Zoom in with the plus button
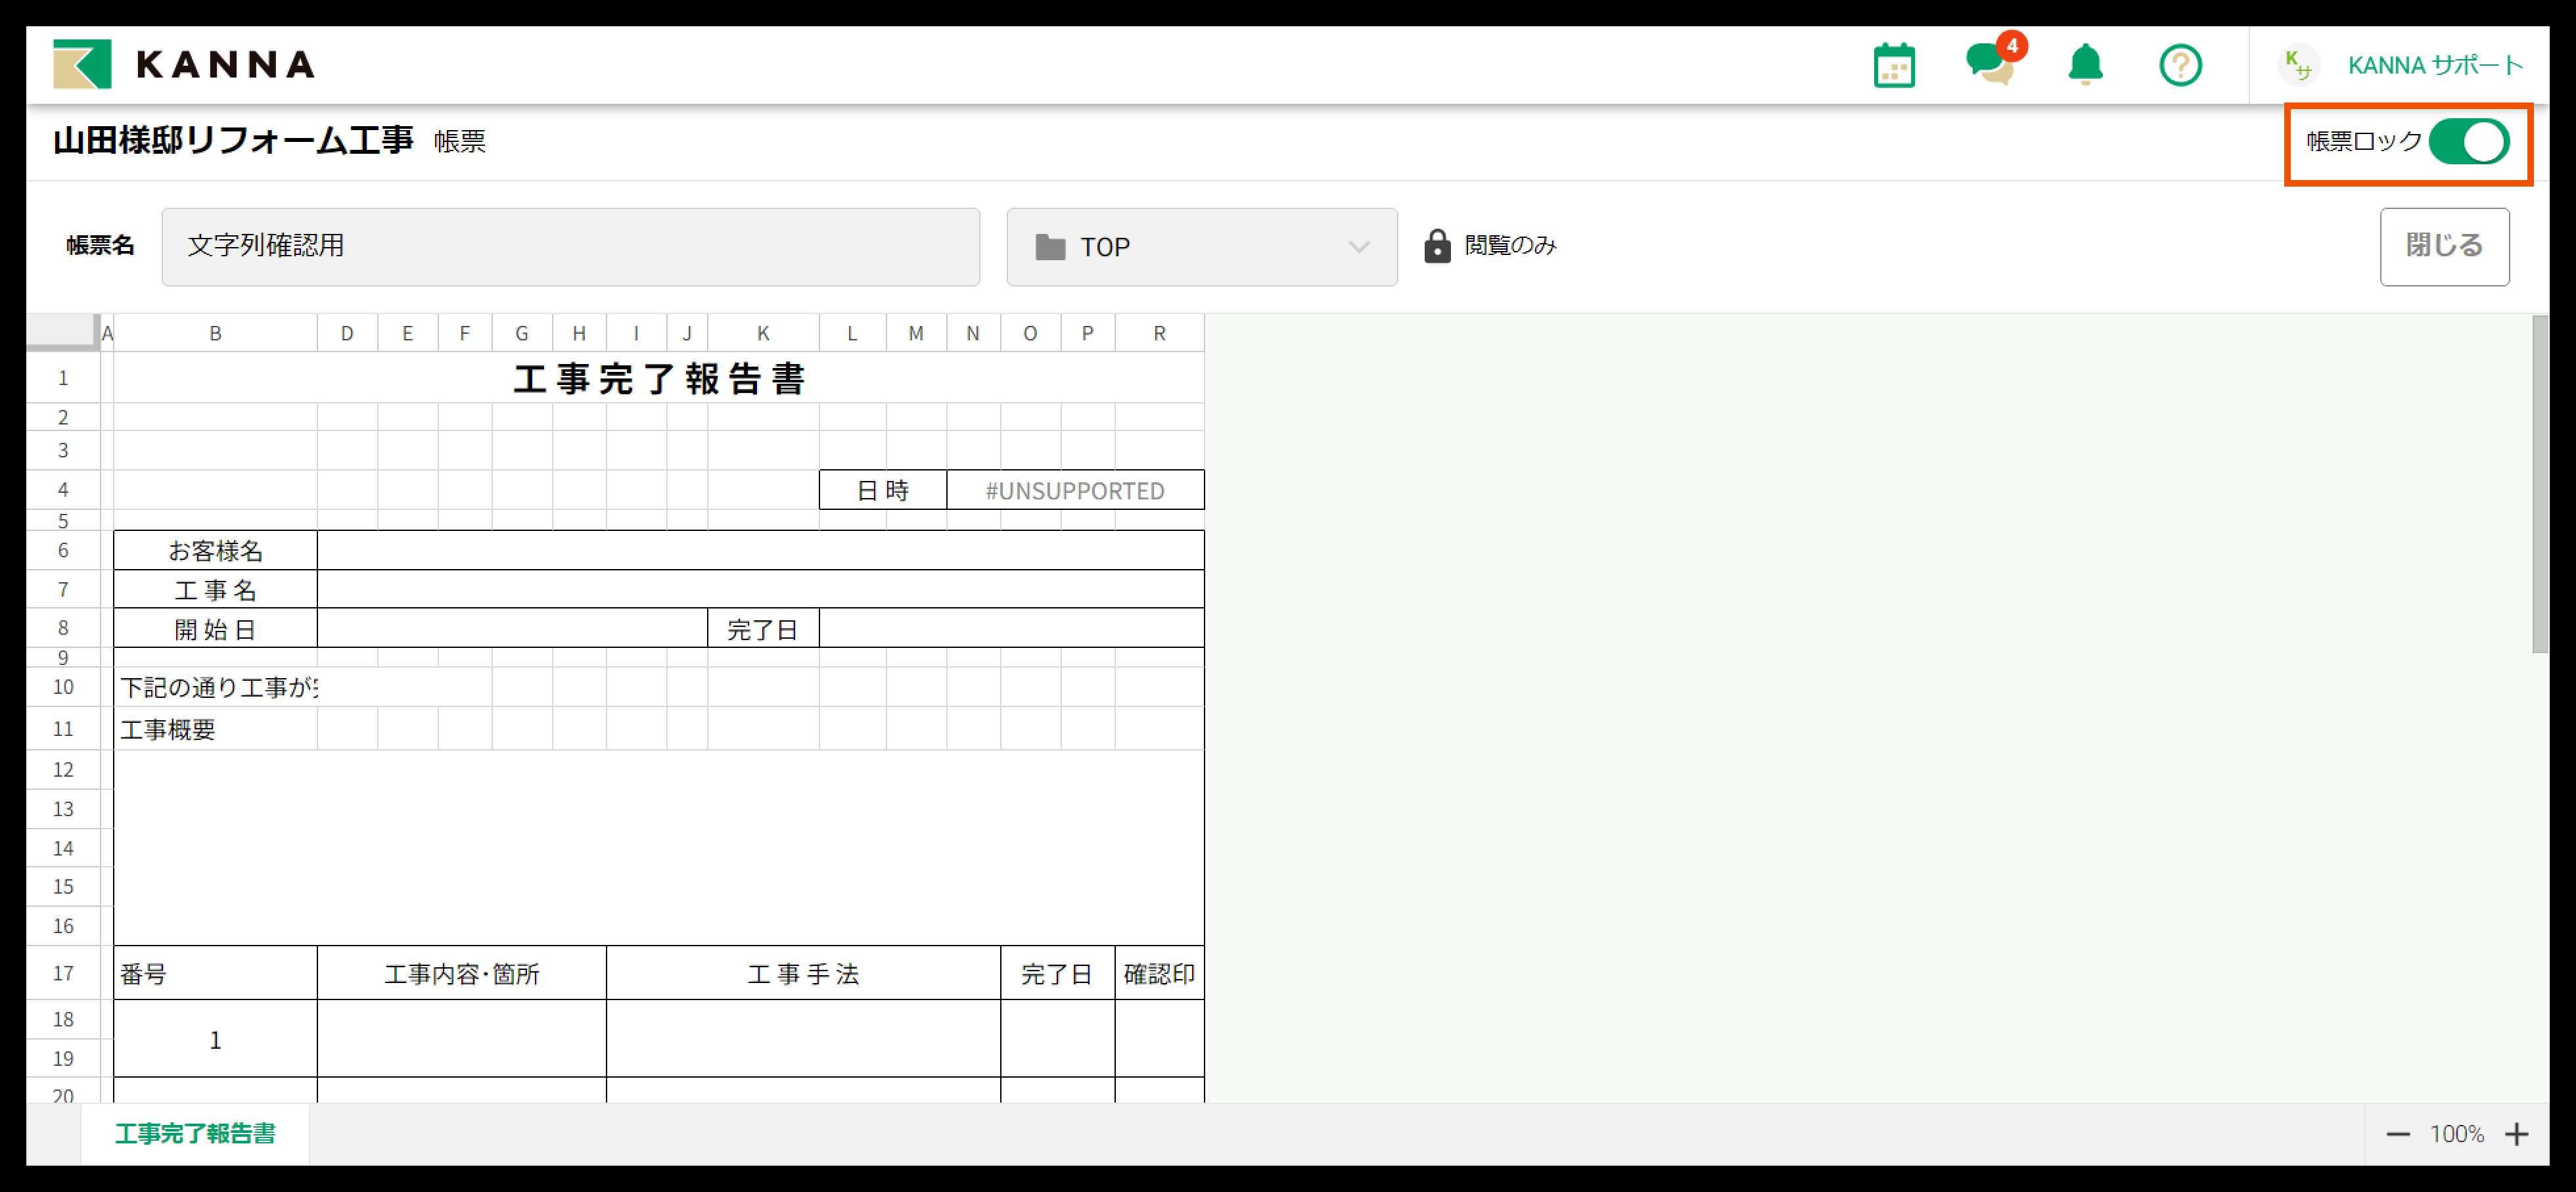This screenshot has width=2576, height=1192. click(x=2516, y=1134)
